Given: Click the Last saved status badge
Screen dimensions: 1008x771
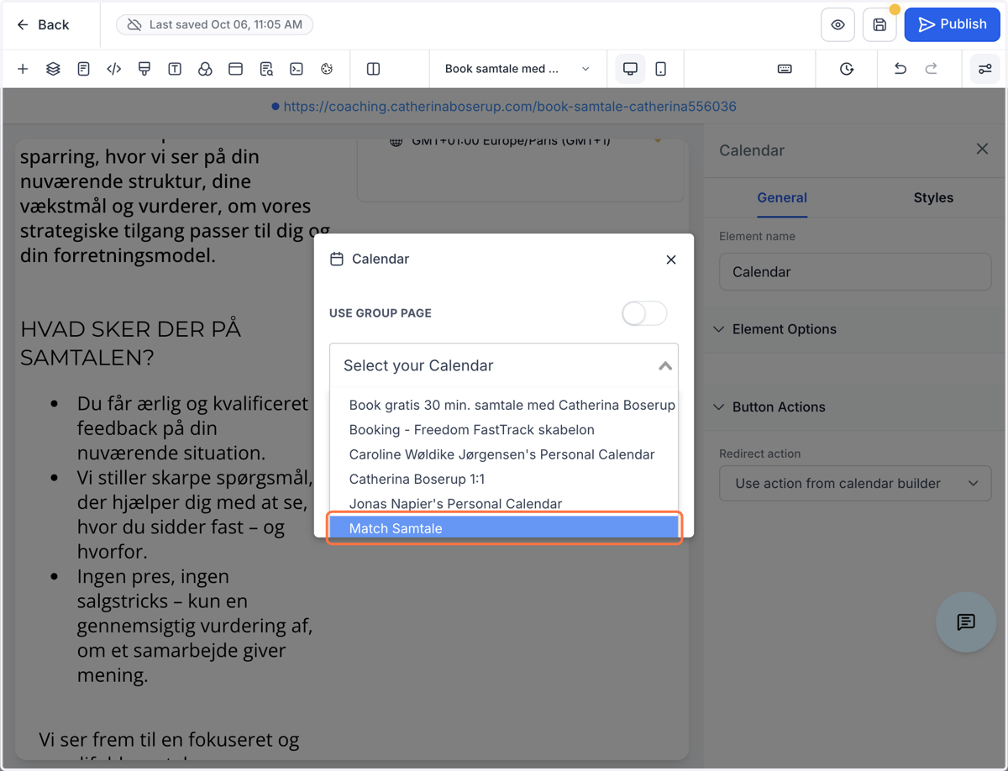Looking at the screenshot, I should 215,24.
